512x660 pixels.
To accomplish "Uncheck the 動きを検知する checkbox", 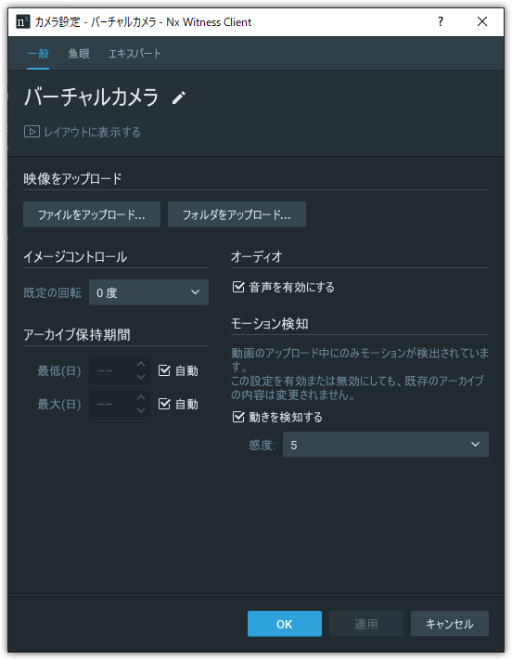I will 238,417.
